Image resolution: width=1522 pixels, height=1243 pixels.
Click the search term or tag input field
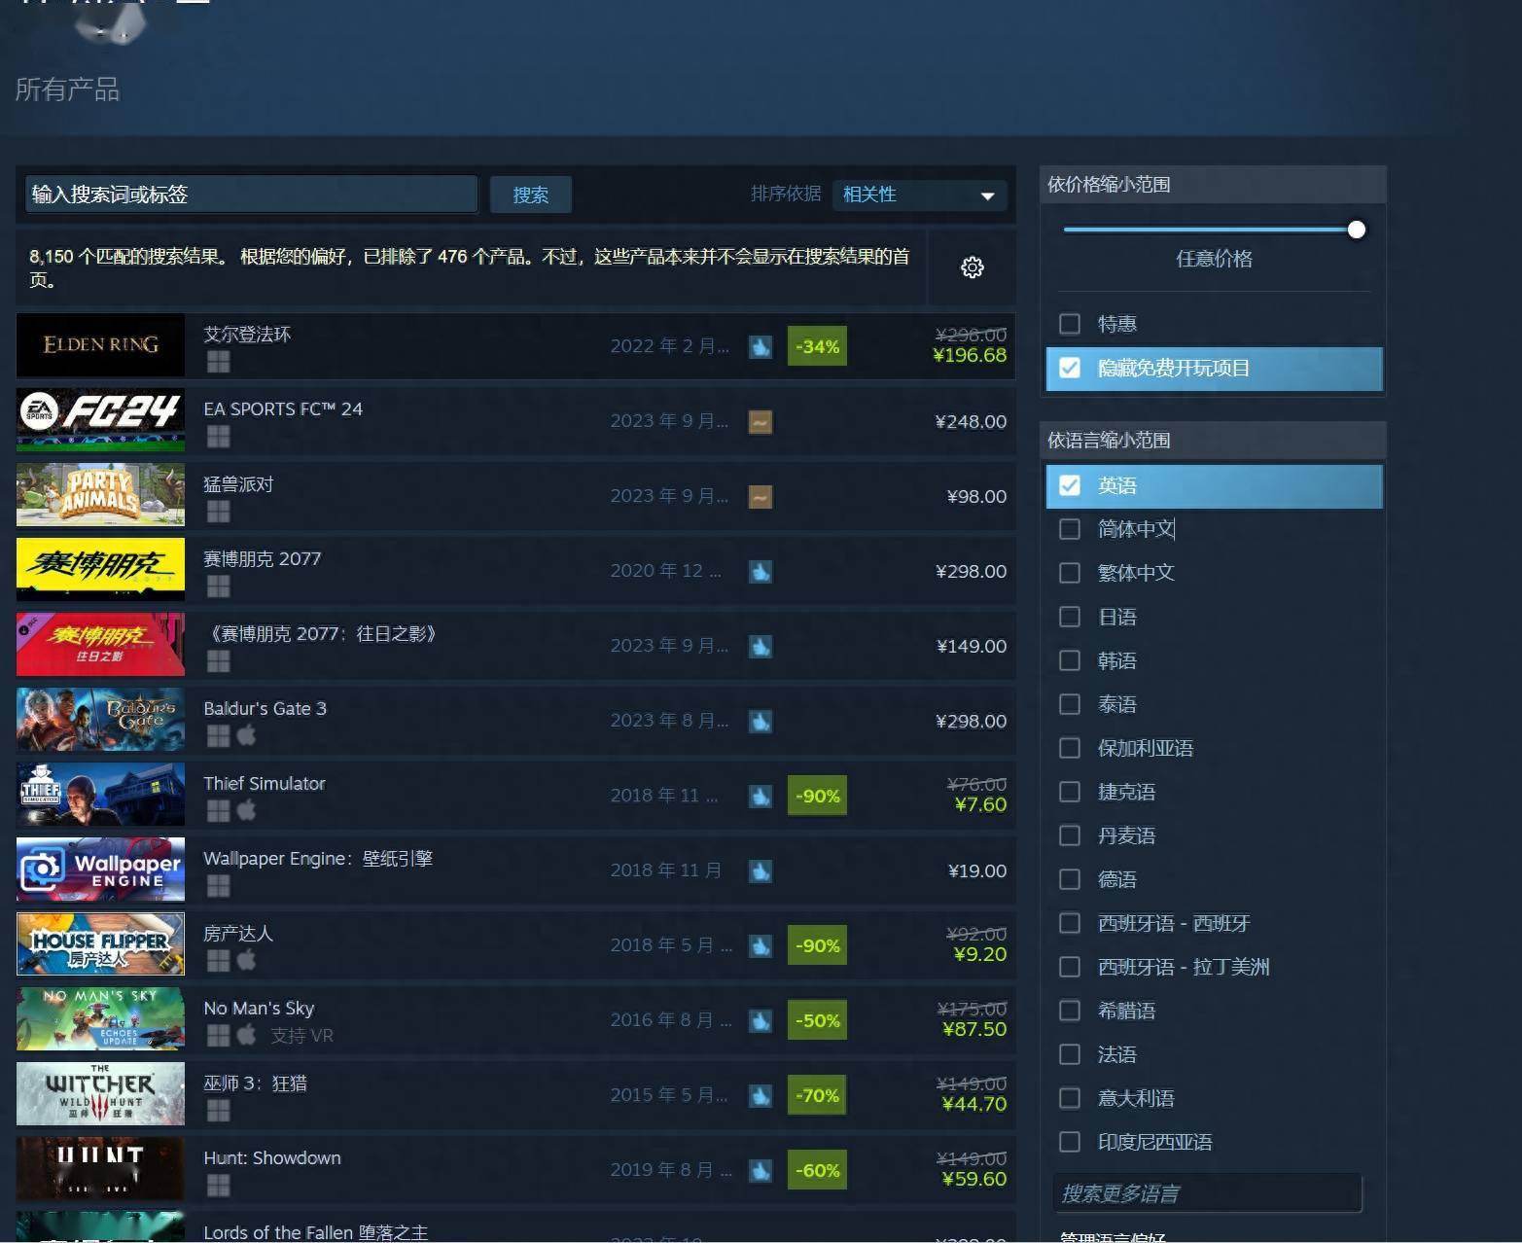coord(252,195)
